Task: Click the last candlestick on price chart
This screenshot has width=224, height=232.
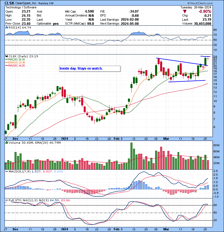Action: [208, 59]
